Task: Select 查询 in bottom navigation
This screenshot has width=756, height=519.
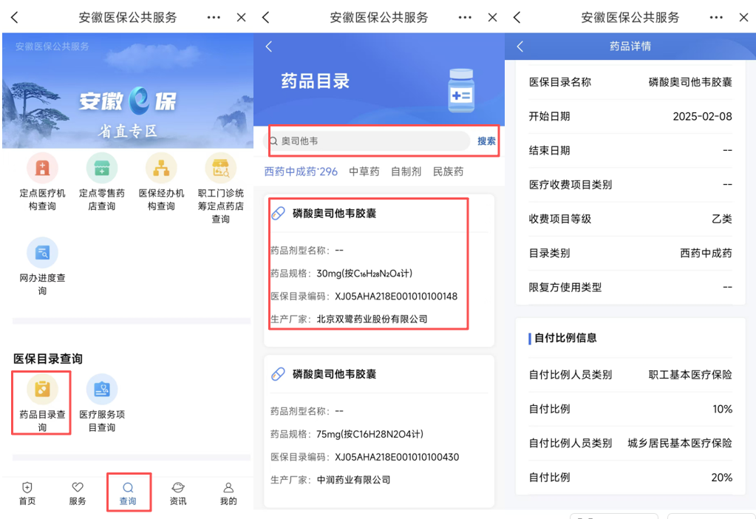Action: pos(128,493)
